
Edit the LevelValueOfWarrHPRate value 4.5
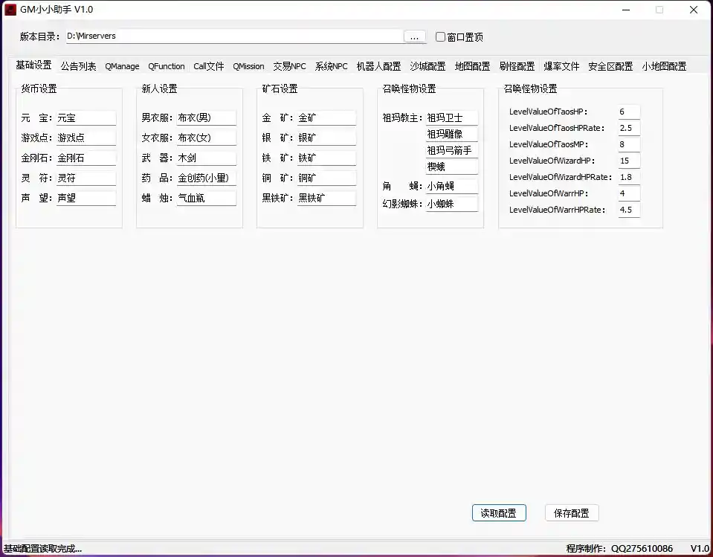[629, 210]
